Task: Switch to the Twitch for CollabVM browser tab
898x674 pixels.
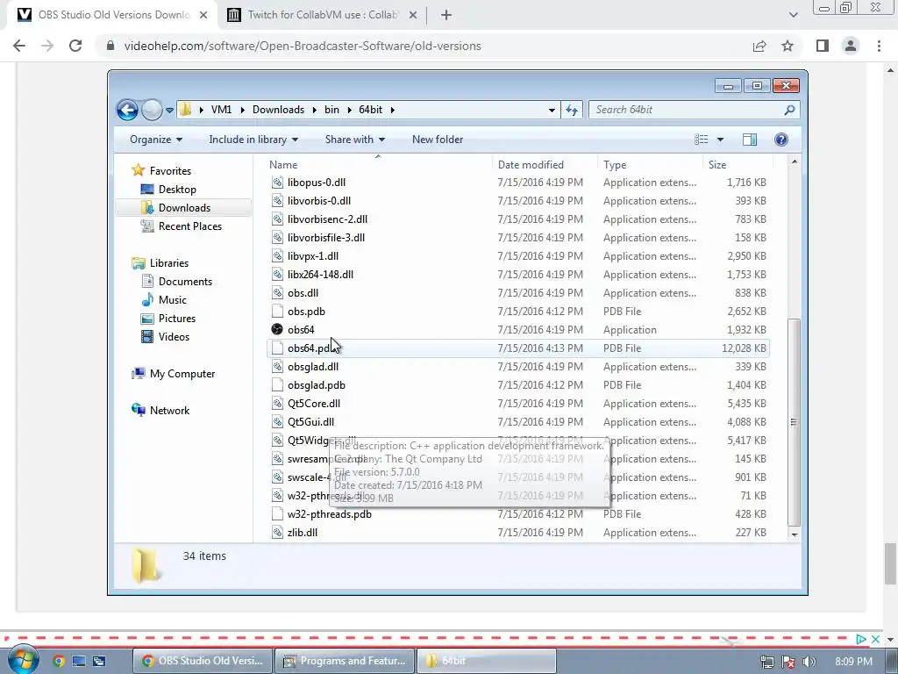Action: (x=322, y=15)
